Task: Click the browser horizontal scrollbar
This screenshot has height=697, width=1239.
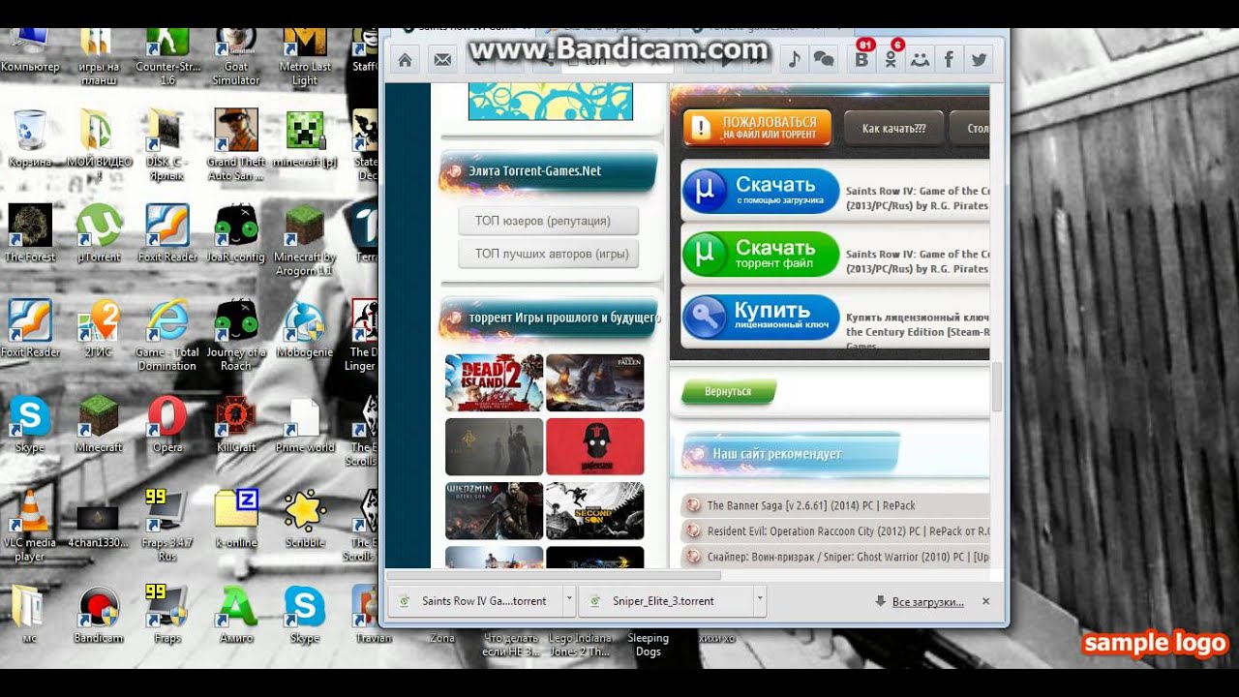Action: tap(553, 575)
